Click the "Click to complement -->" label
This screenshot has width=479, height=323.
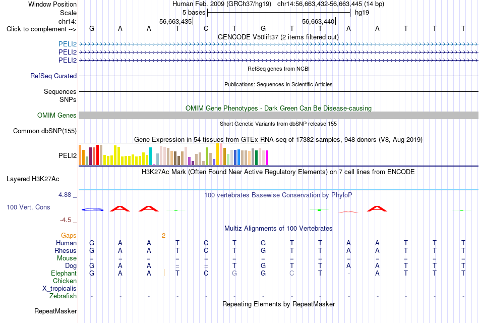41,29
